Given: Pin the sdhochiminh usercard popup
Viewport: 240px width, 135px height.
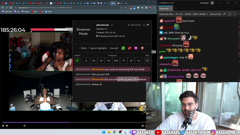Looking at the screenshot, I should pyautogui.click(x=147, y=25).
